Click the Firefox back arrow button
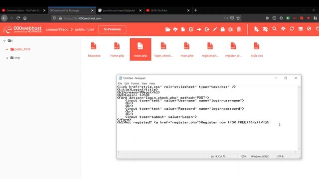Screen dimensions: 319x179 (x=4, y=18)
